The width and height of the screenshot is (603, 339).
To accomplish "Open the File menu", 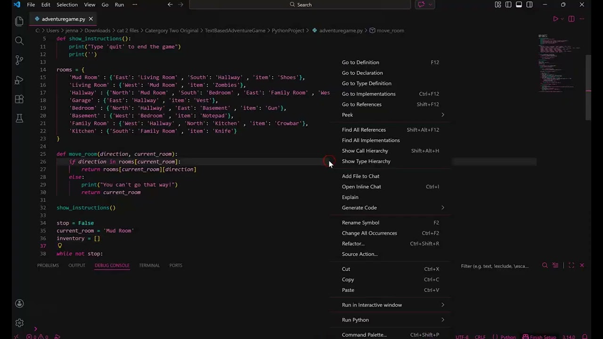I will point(31,5).
